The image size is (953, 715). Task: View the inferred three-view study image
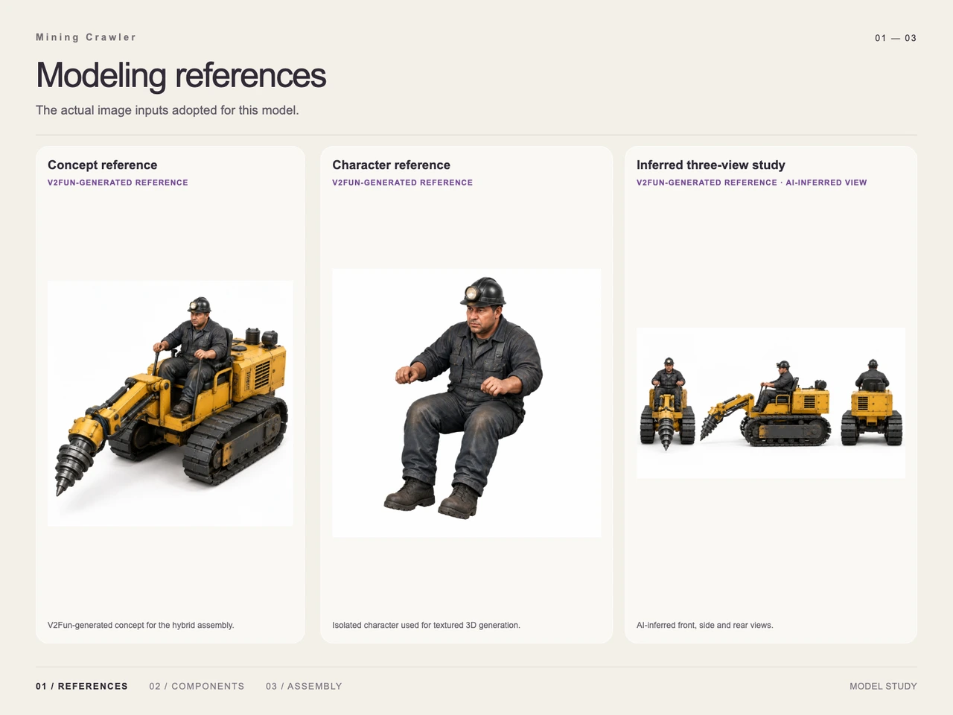[771, 403]
